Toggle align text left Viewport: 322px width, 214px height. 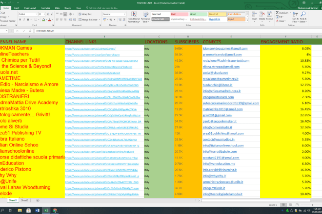tap(57, 19)
